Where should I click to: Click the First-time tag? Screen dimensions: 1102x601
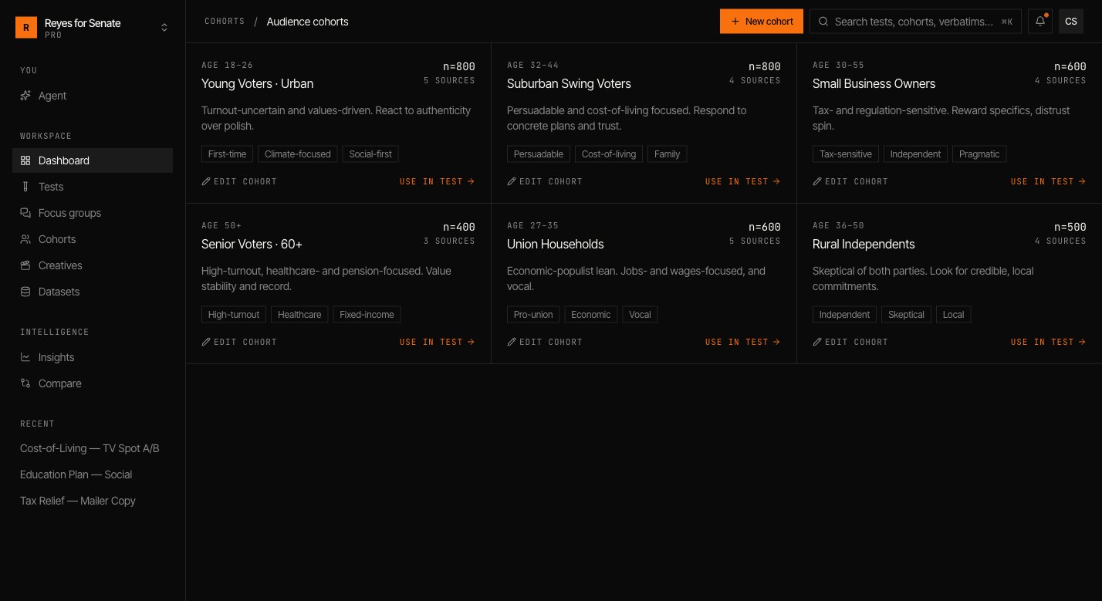click(228, 154)
